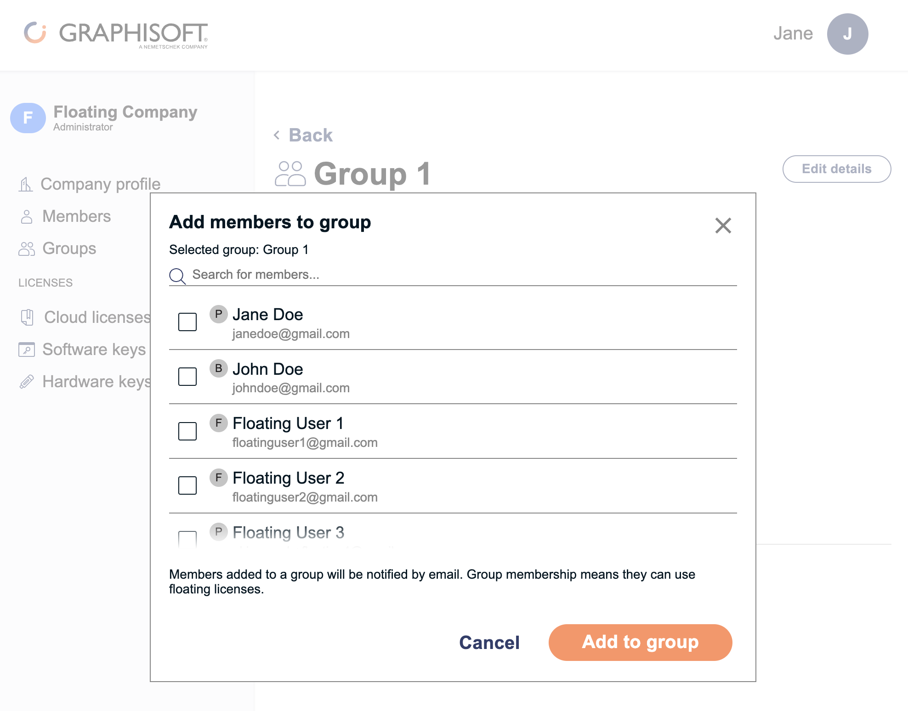
Task: Click the Software keys icon
Action: pyautogui.click(x=28, y=349)
